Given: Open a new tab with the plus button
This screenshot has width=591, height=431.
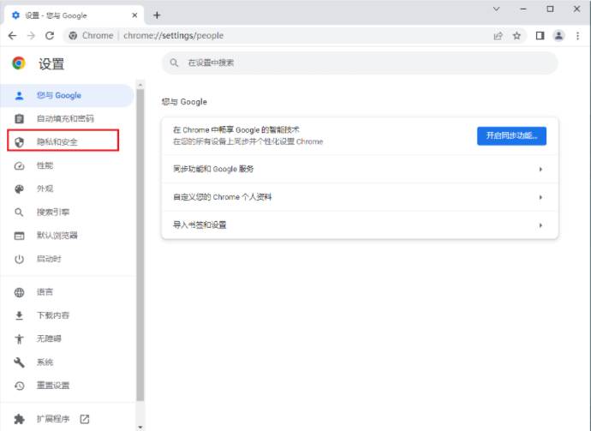Looking at the screenshot, I should [157, 15].
